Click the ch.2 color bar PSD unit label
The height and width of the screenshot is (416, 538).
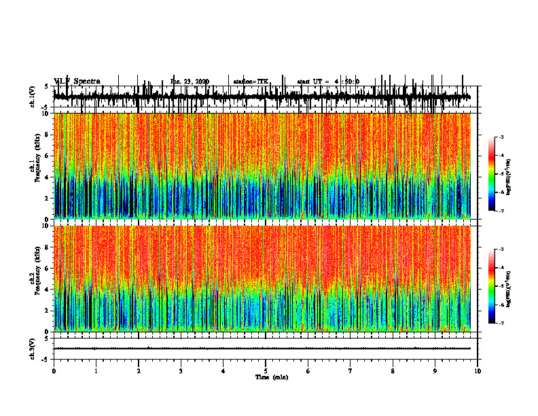click(x=508, y=289)
